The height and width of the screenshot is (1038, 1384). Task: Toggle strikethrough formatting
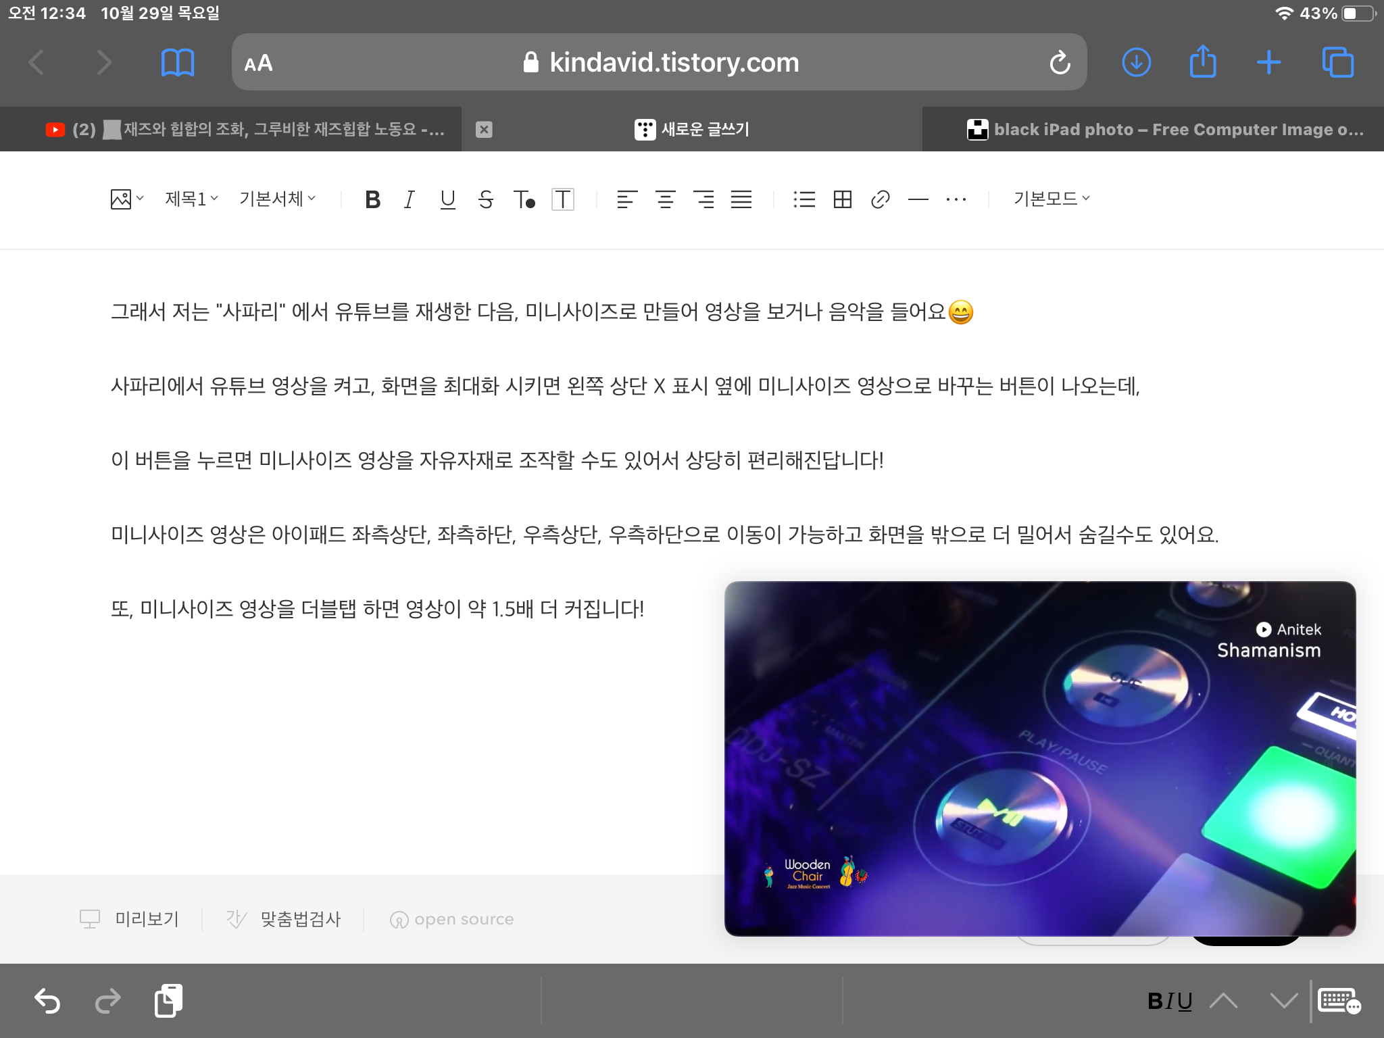point(485,199)
